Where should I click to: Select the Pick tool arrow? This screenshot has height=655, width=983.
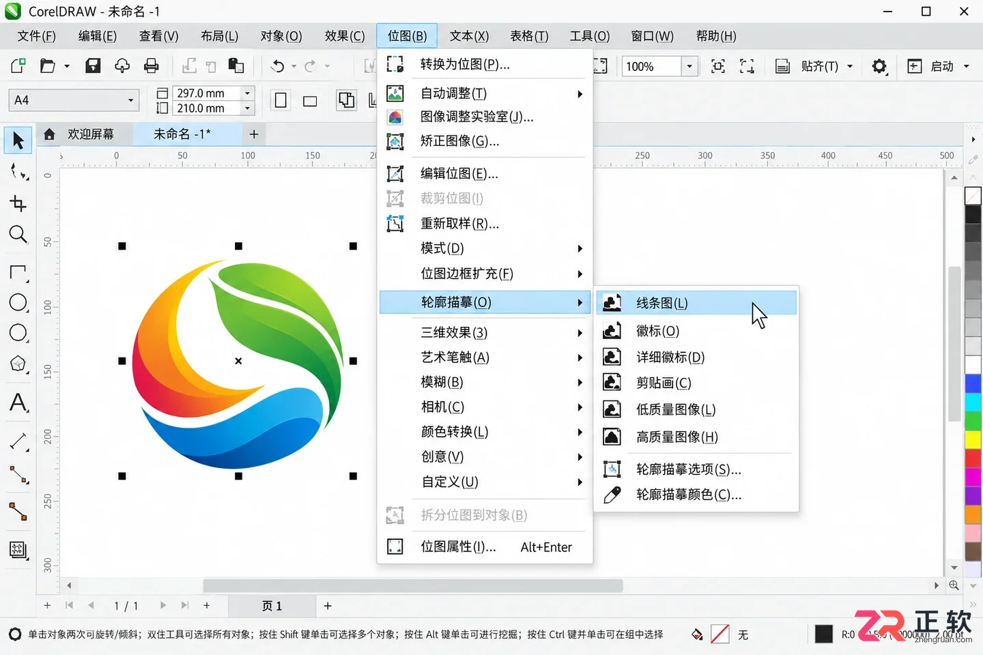click(x=18, y=141)
